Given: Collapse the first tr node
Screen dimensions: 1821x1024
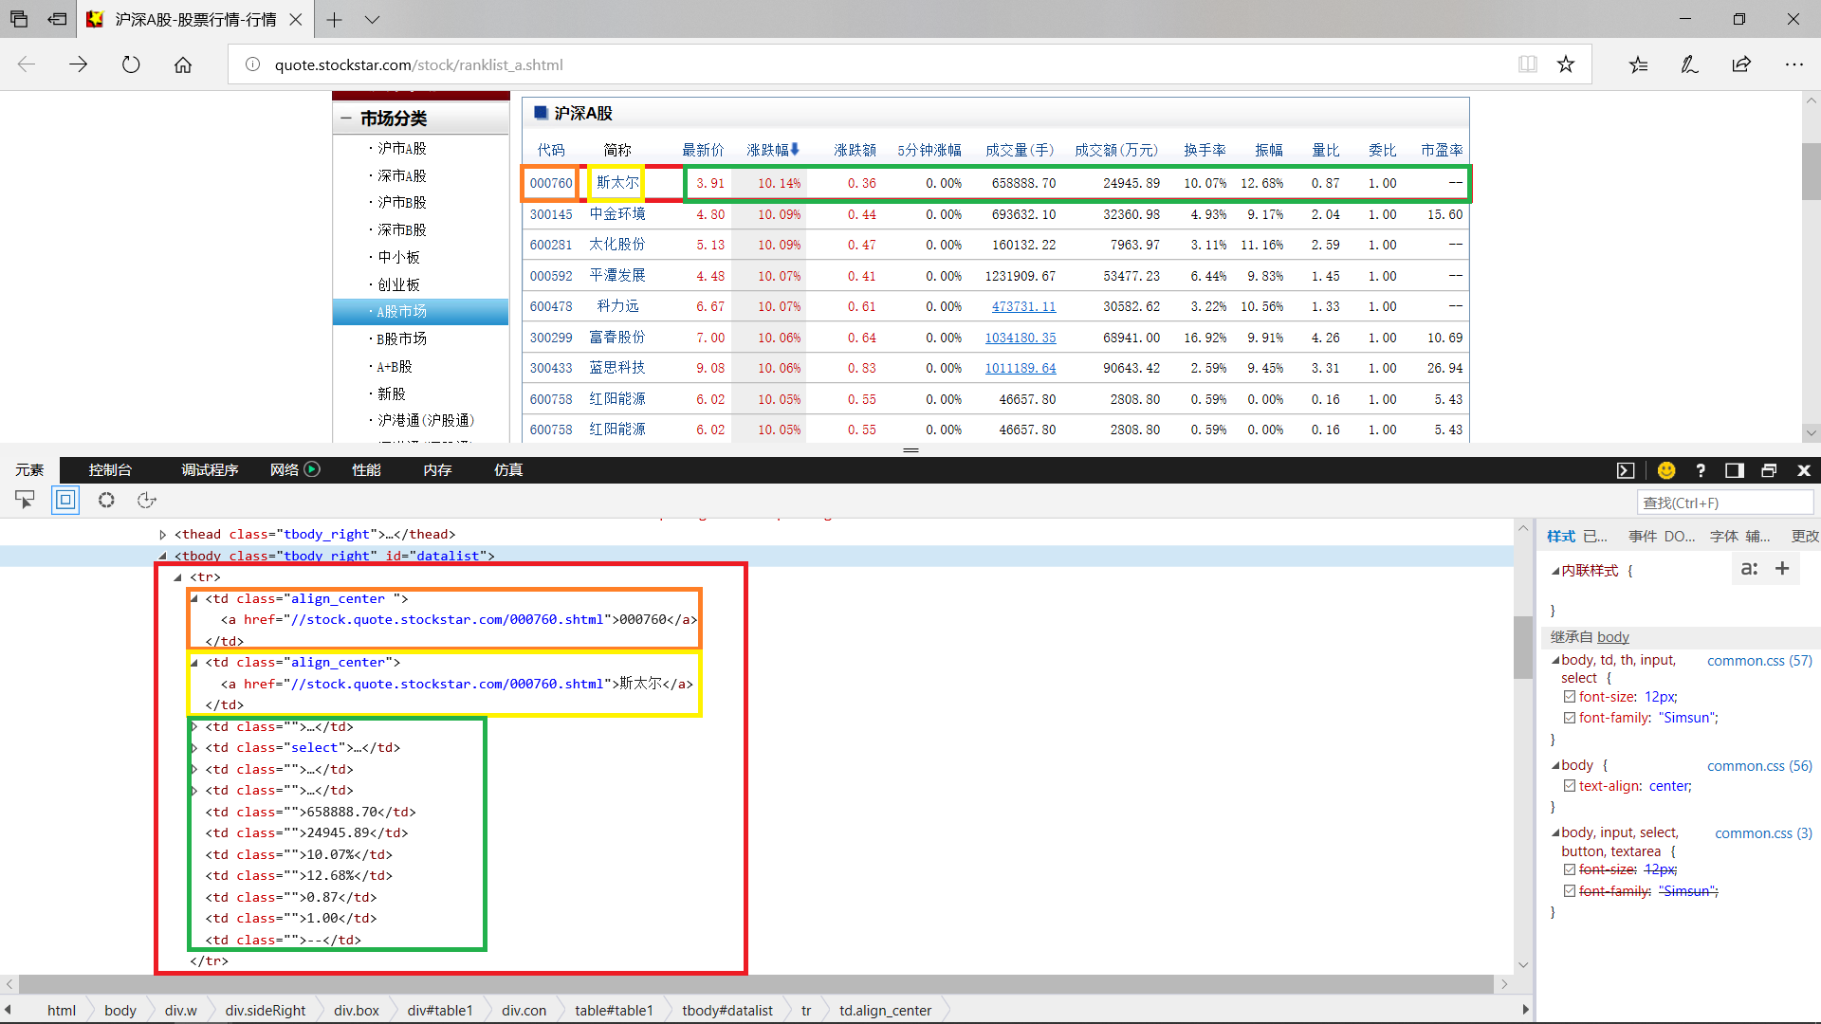Looking at the screenshot, I should click(x=178, y=576).
